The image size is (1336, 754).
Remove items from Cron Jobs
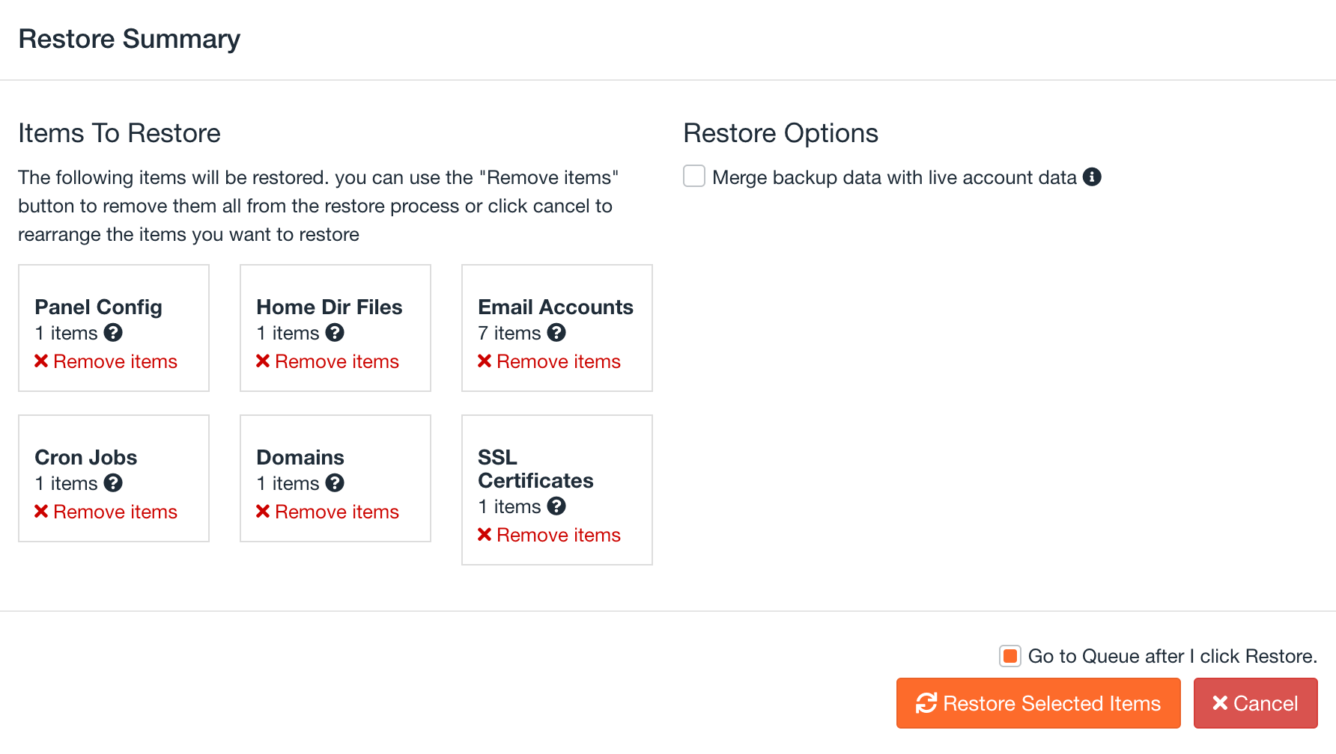point(106,512)
